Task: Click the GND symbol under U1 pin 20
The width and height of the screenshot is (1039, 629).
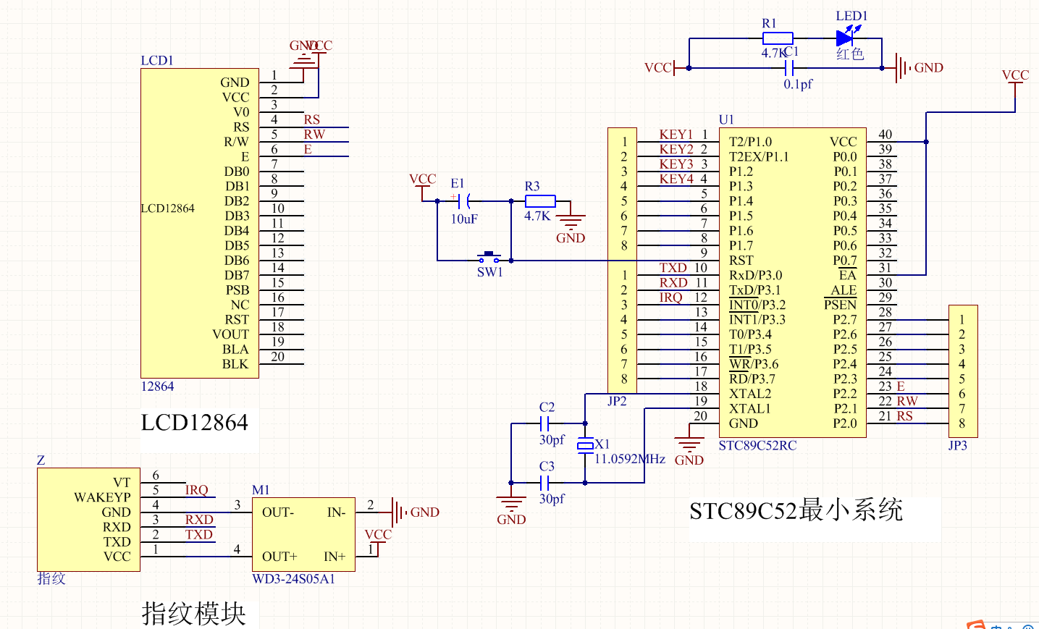Action: 689,443
